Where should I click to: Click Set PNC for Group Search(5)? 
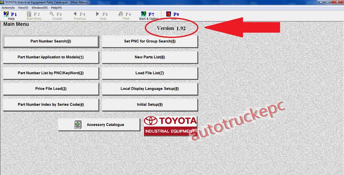pos(149,41)
